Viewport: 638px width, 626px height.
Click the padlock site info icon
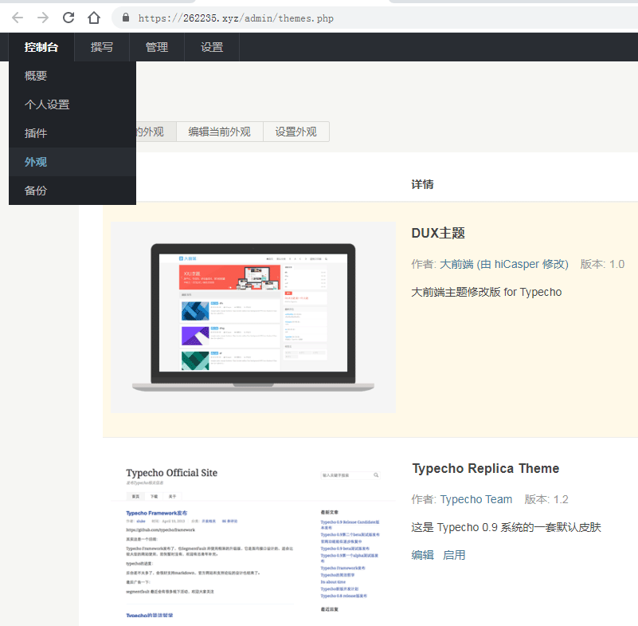click(x=126, y=18)
